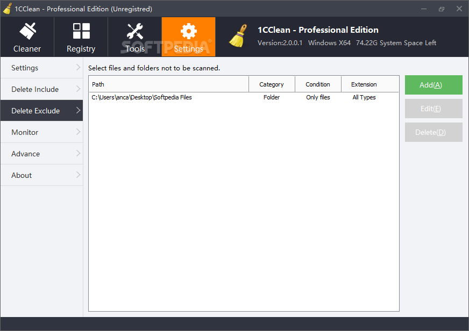Sort by the Category column header

272,84
